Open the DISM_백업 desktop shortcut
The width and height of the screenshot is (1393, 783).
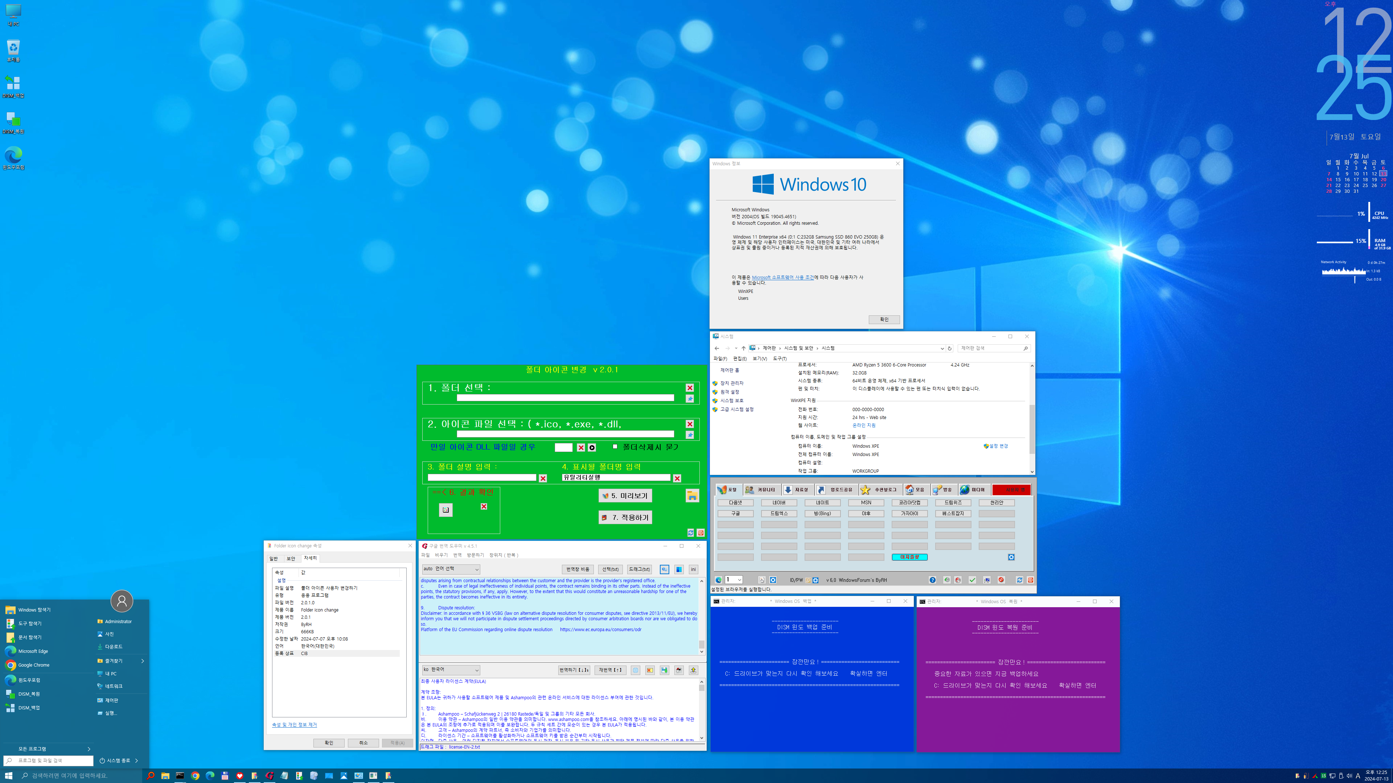(x=13, y=87)
